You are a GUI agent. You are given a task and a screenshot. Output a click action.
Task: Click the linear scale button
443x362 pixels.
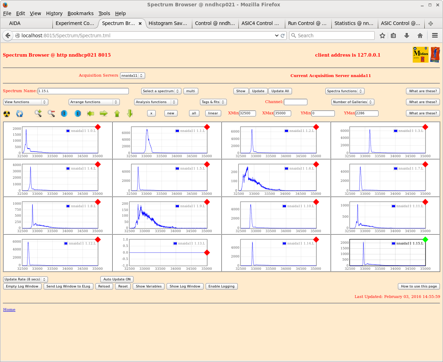[213, 113]
